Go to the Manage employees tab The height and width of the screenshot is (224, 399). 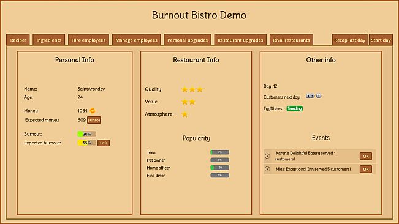[137, 40]
